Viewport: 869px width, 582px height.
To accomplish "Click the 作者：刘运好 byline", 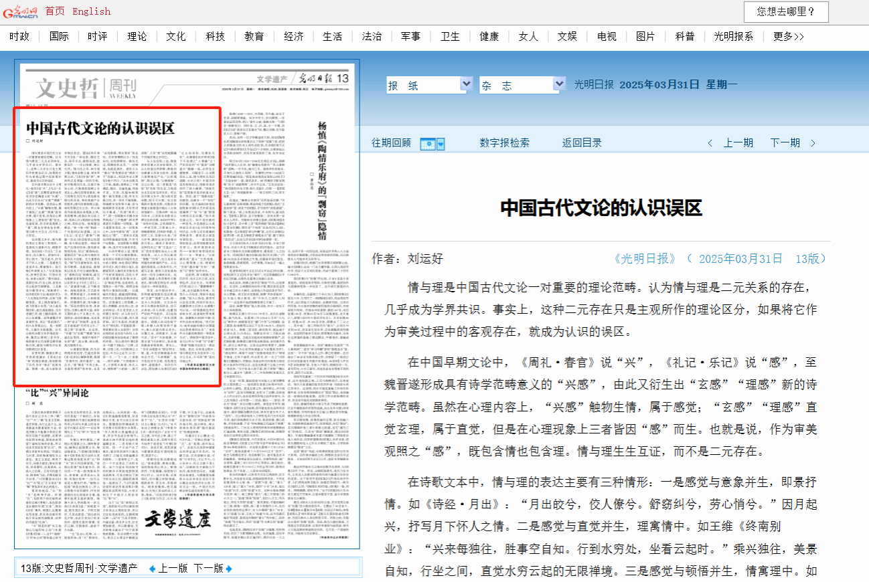I will pos(408,258).
